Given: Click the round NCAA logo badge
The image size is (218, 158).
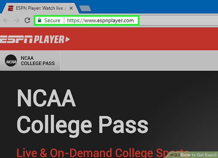Looking at the screenshot, I should pos(11,61).
